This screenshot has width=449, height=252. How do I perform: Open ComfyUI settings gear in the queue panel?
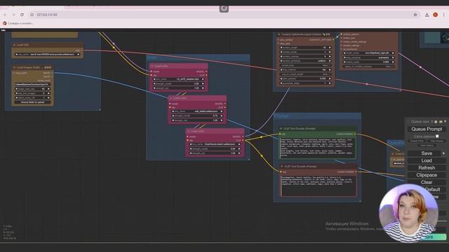click(x=436, y=122)
